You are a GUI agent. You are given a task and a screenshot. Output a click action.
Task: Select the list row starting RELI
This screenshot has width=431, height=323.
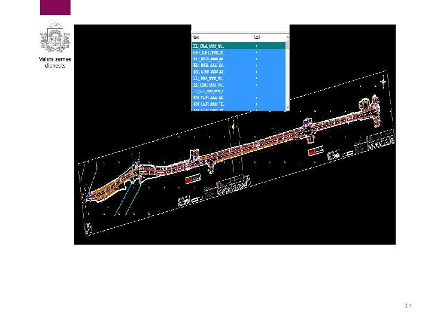pyautogui.click(x=239, y=65)
